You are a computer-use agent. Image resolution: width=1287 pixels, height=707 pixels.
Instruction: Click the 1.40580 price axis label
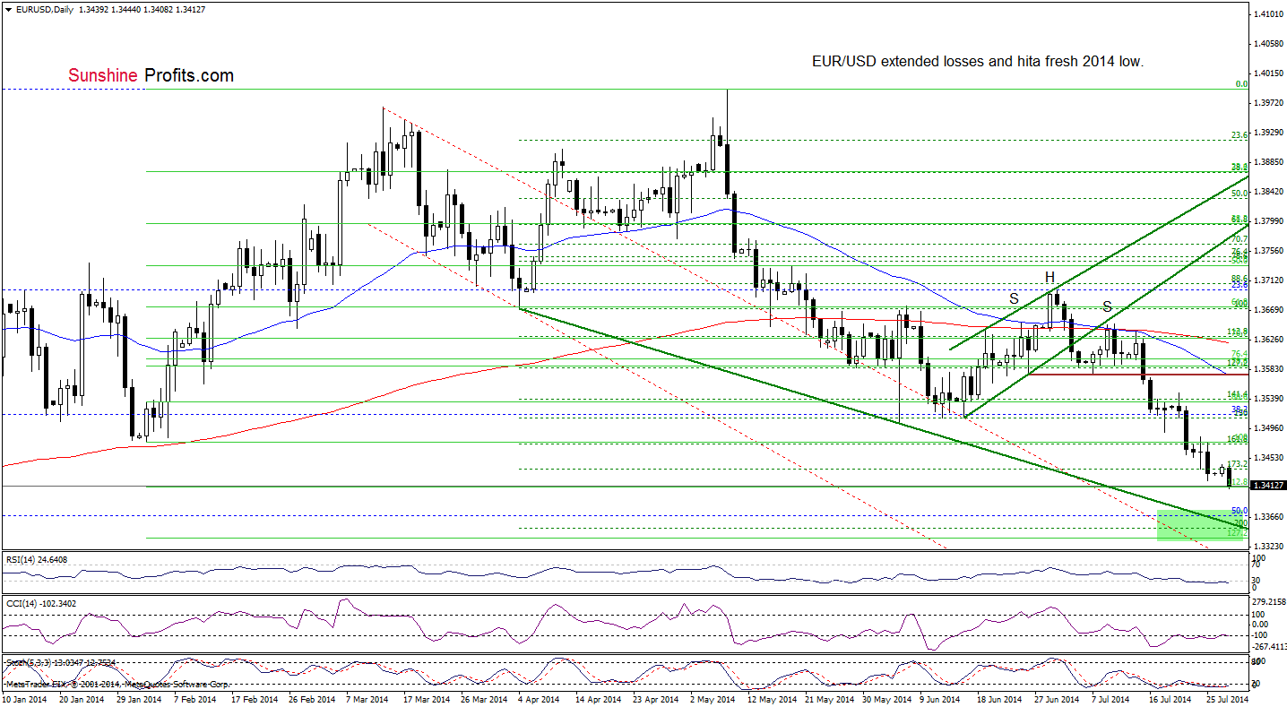click(1269, 44)
